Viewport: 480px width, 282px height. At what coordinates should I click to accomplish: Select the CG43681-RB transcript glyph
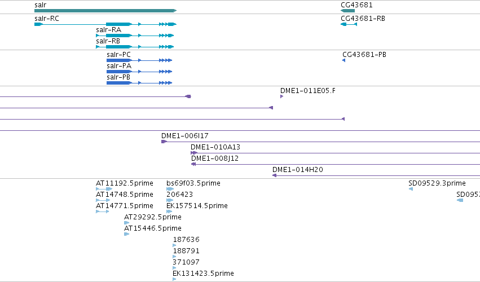coord(349,24)
